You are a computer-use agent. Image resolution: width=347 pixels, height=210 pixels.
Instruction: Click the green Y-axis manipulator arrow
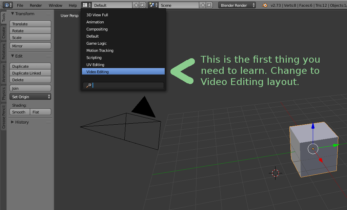tap(336, 145)
